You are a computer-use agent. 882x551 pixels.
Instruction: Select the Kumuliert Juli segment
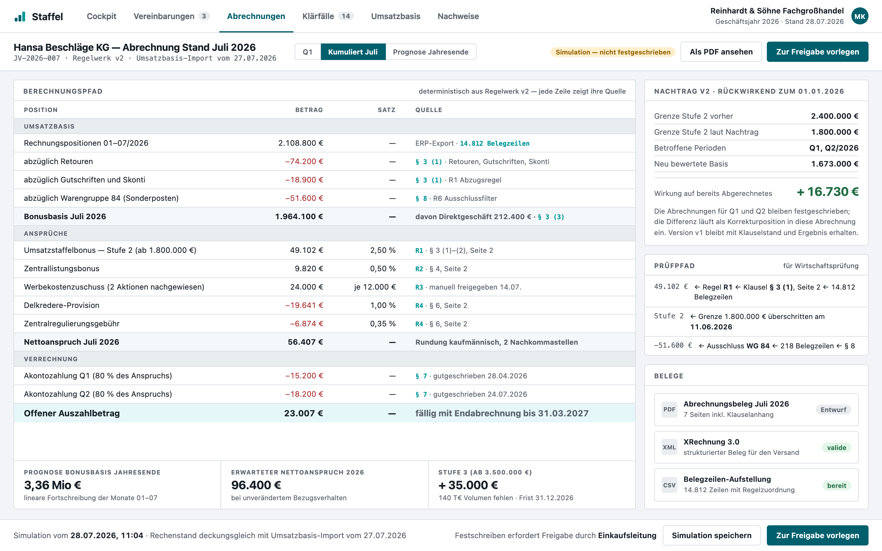point(353,52)
